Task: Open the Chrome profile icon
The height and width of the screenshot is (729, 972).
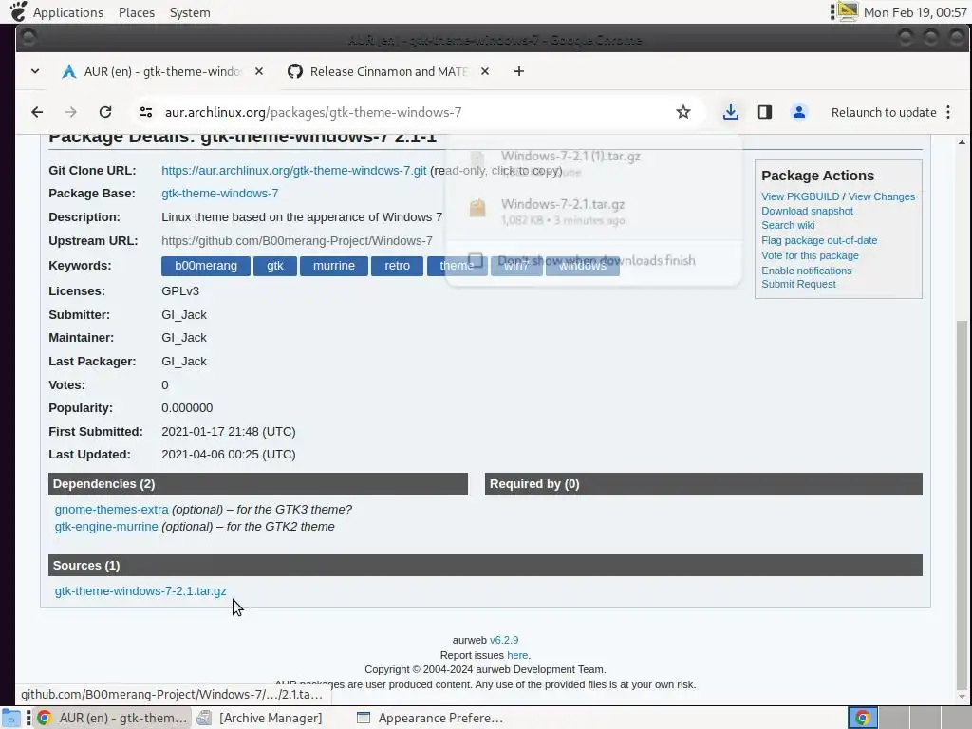Action: [799, 112]
